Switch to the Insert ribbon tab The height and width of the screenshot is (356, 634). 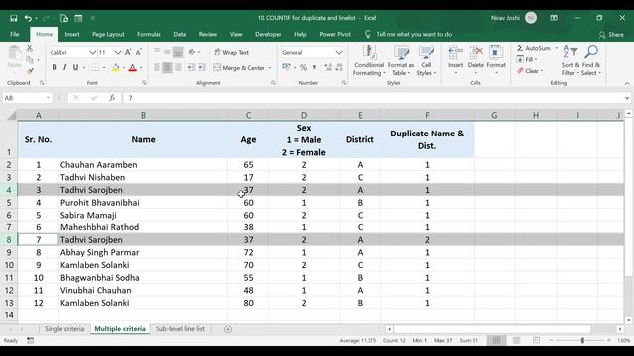[x=72, y=34]
